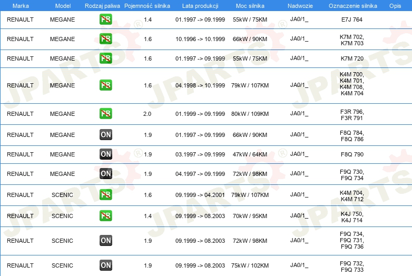The width and height of the screenshot is (412, 276).
Task: Select the cell with K4M 700, K4M 701 codes
Action: [352, 84]
